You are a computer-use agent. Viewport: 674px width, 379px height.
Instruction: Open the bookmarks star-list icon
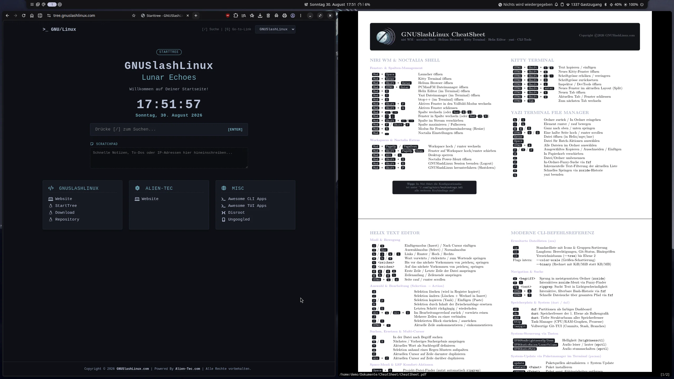tap(252, 16)
